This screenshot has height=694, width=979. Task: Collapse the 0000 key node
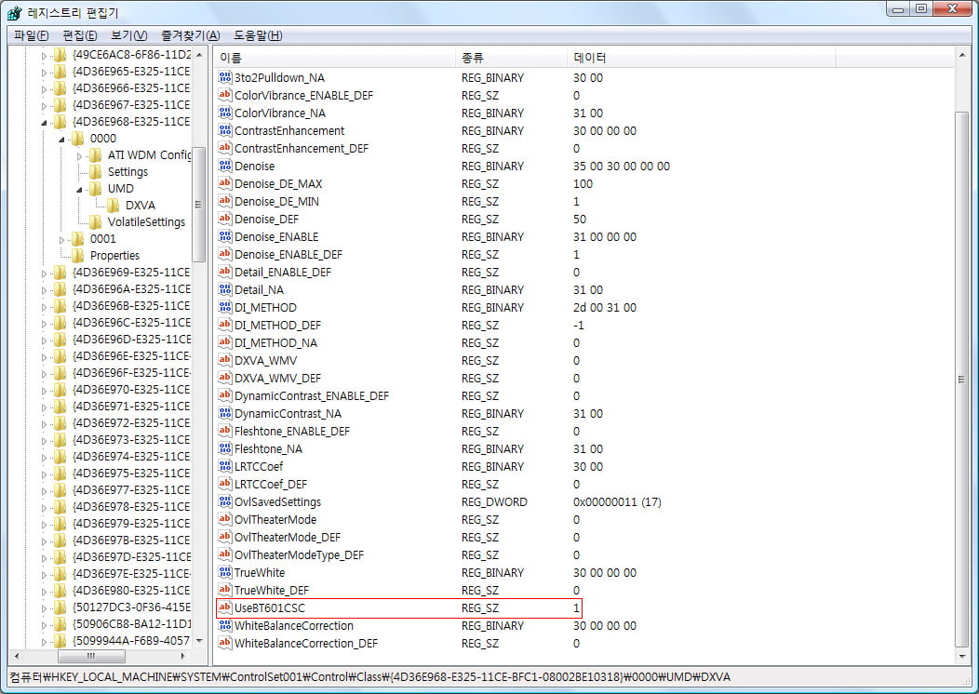point(62,139)
